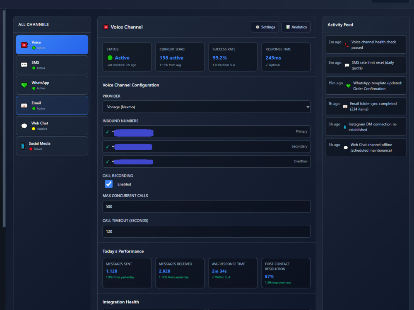Viewport: 414px width, 310px height.
Task: Click the Email envelope icon in sidebar
Action: coord(24,106)
